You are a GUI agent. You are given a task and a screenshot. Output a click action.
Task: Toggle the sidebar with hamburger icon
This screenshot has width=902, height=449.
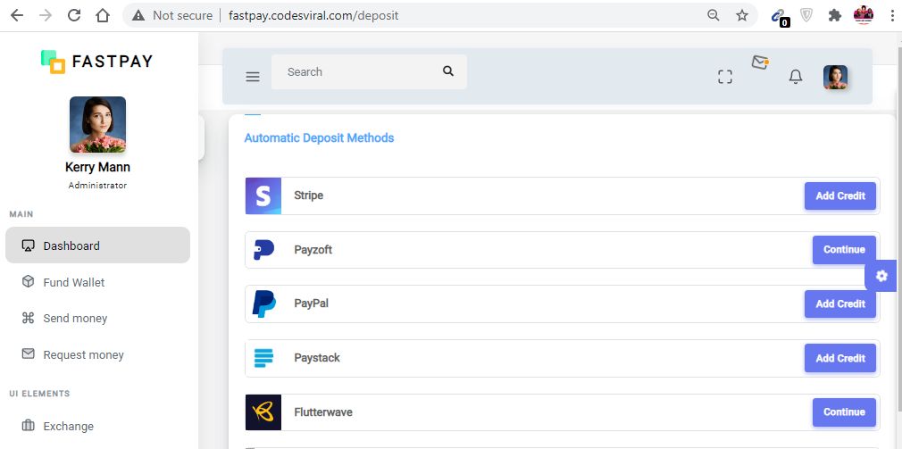[253, 77]
